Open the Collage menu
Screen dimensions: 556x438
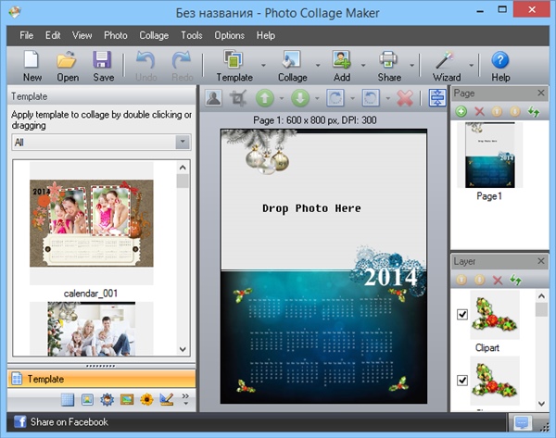[x=154, y=35]
